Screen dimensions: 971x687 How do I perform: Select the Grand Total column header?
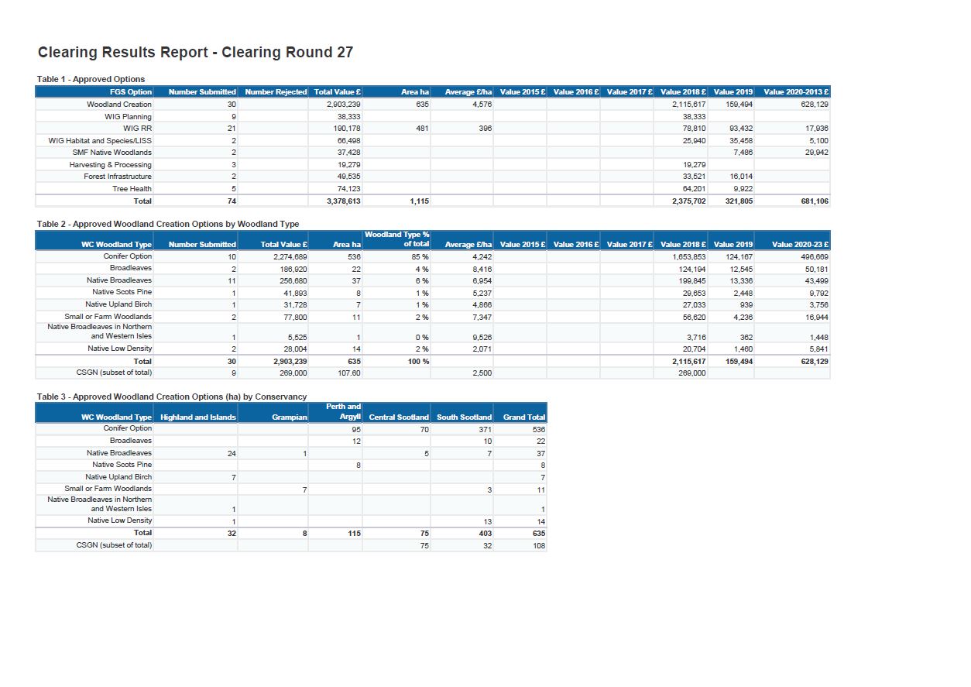click(x=524, y=417)
